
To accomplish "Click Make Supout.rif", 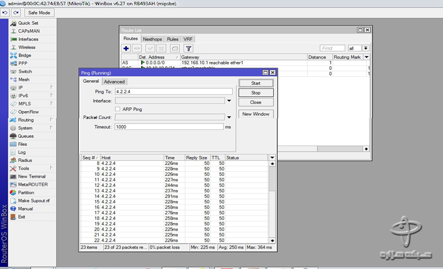I will coord(34,201).
